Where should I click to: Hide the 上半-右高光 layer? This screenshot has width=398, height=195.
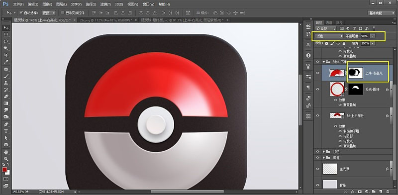(317, 73)
